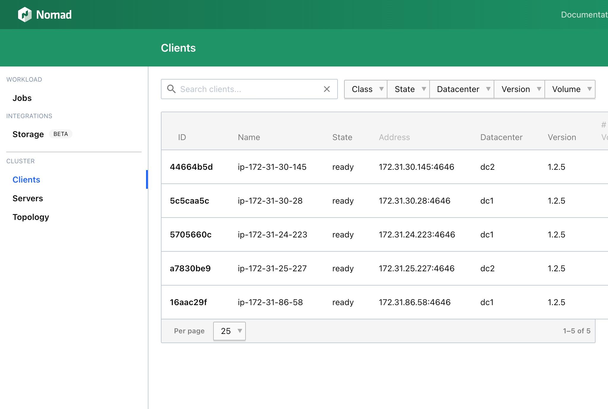Click the Topology cluster view
Screen dimensions: 608x409
(31, 216)
